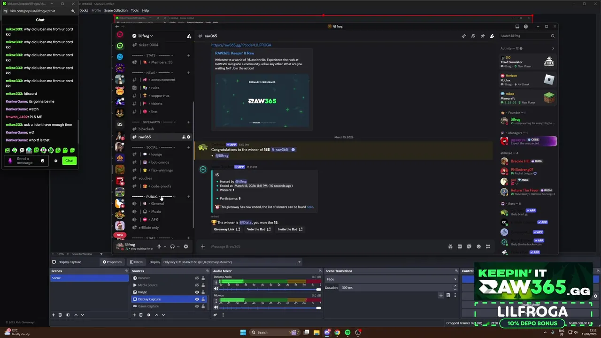601x338 pixels.
Task: Open chat settings gear in Kick chat
Action: pos(56,161)
